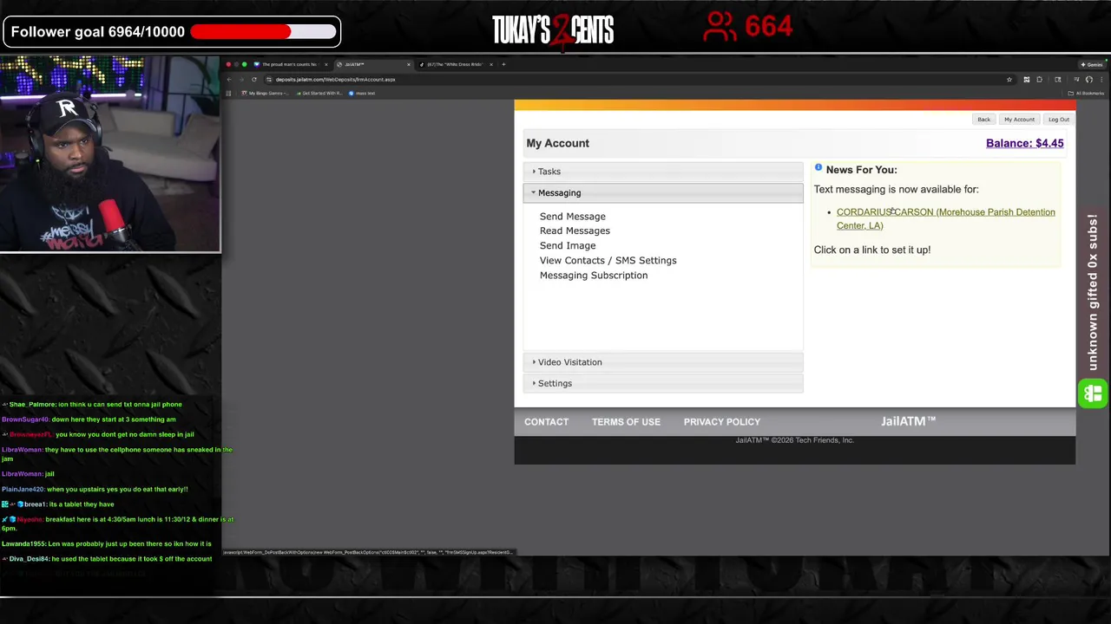
Task: Click the News For You info icon
Action: pyautogui.click(x=818, y=167)
